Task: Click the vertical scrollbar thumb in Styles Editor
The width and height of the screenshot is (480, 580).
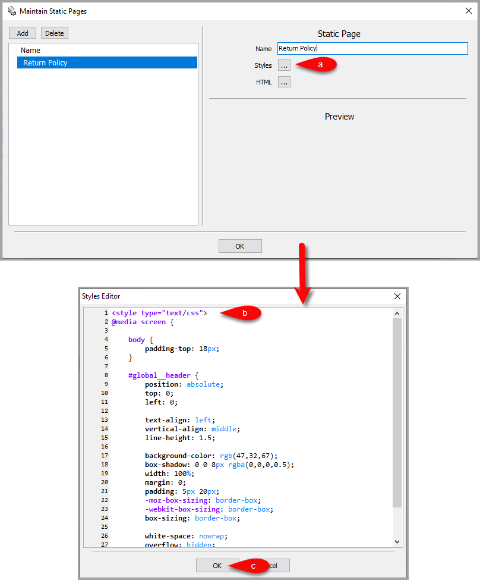Action: (397, 412)
